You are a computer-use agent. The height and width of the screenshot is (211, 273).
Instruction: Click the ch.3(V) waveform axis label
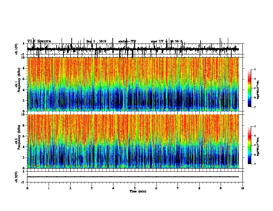coord(17,177)
